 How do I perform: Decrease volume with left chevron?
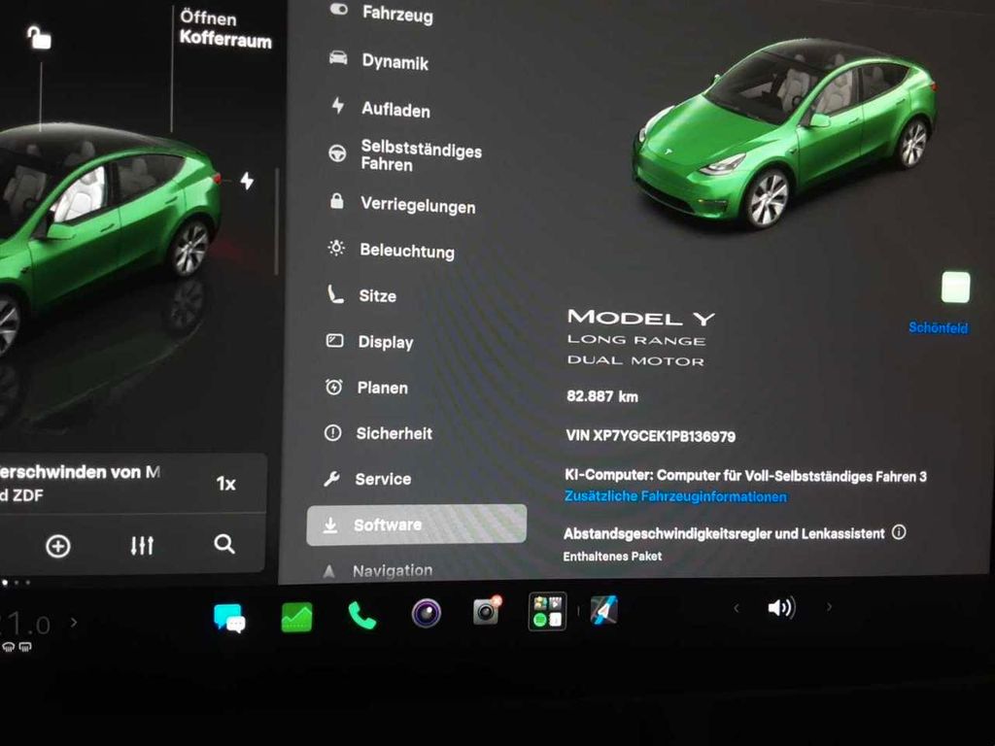737,608
